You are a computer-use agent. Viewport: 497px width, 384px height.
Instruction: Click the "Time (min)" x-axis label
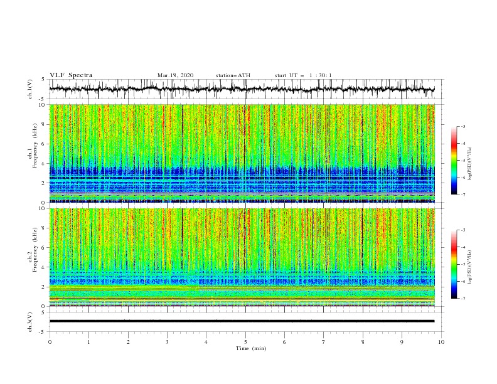tap(251, 348)
